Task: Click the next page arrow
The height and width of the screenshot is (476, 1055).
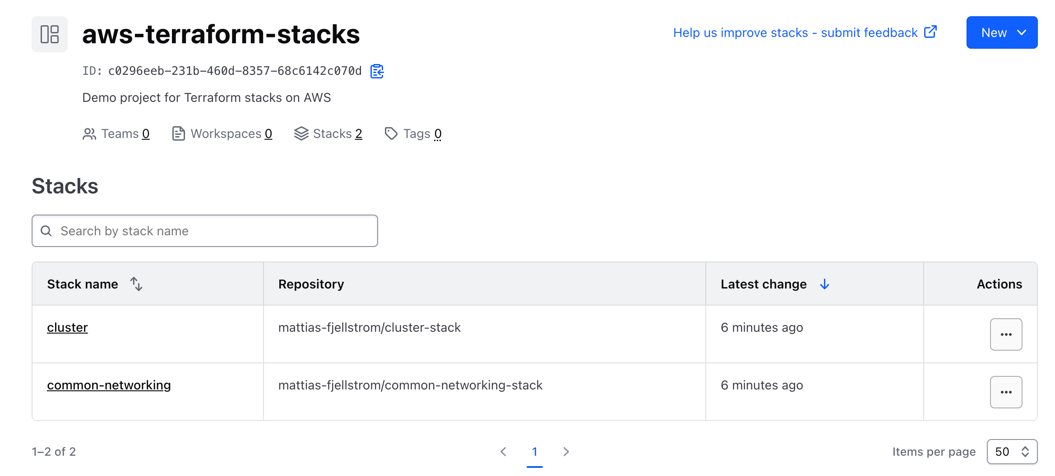Action: point(566,451)
